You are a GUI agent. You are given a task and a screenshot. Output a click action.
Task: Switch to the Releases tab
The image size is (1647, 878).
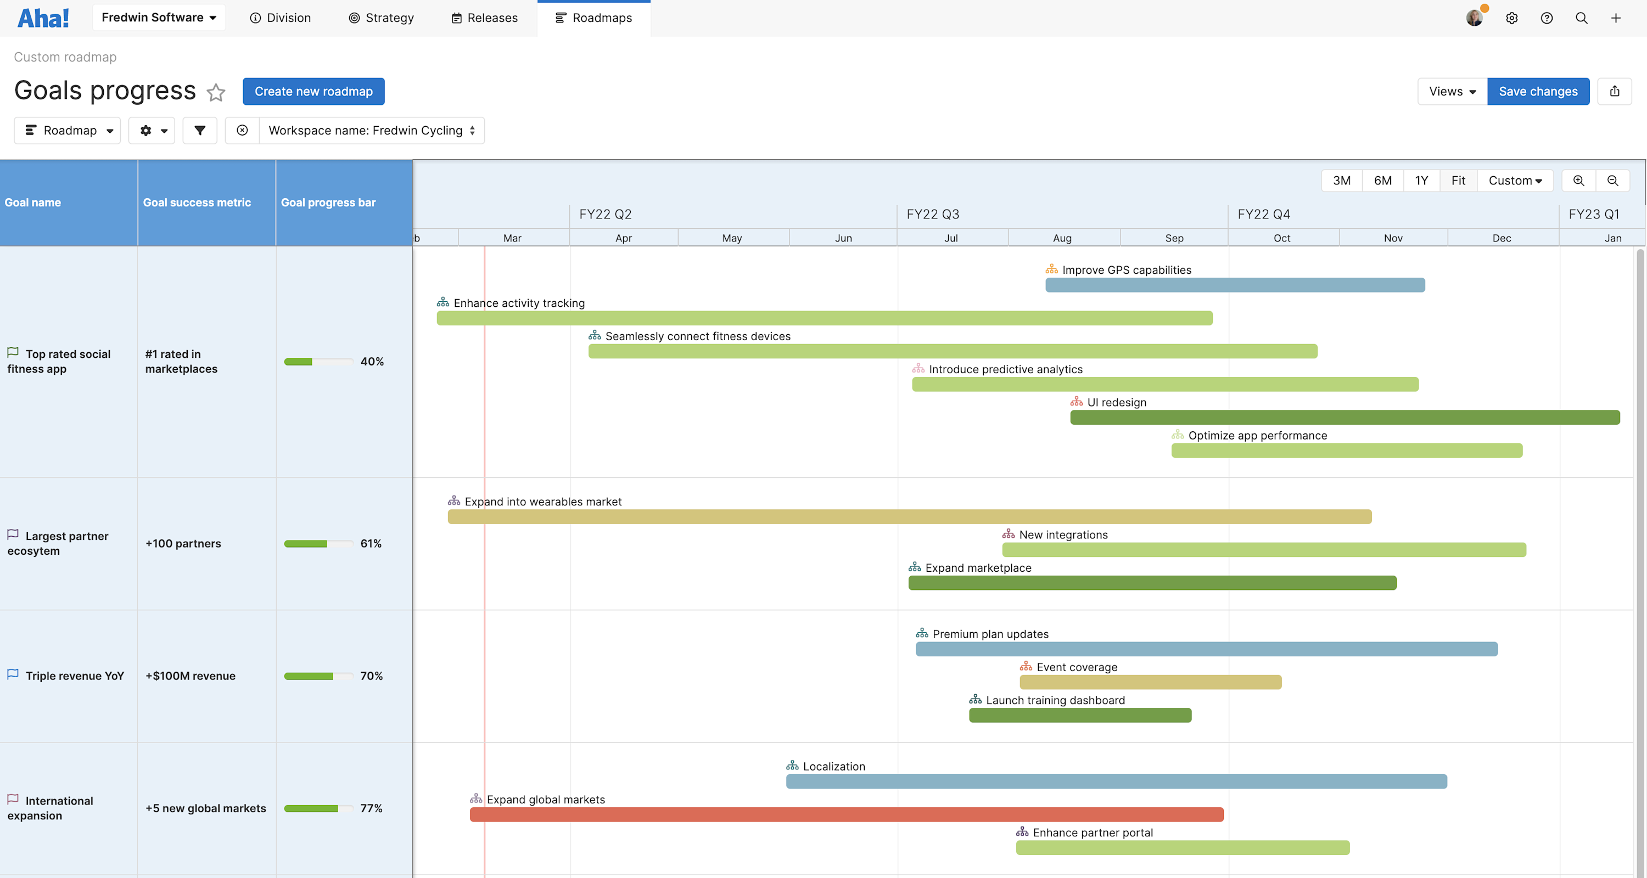[x=485, y=18]
